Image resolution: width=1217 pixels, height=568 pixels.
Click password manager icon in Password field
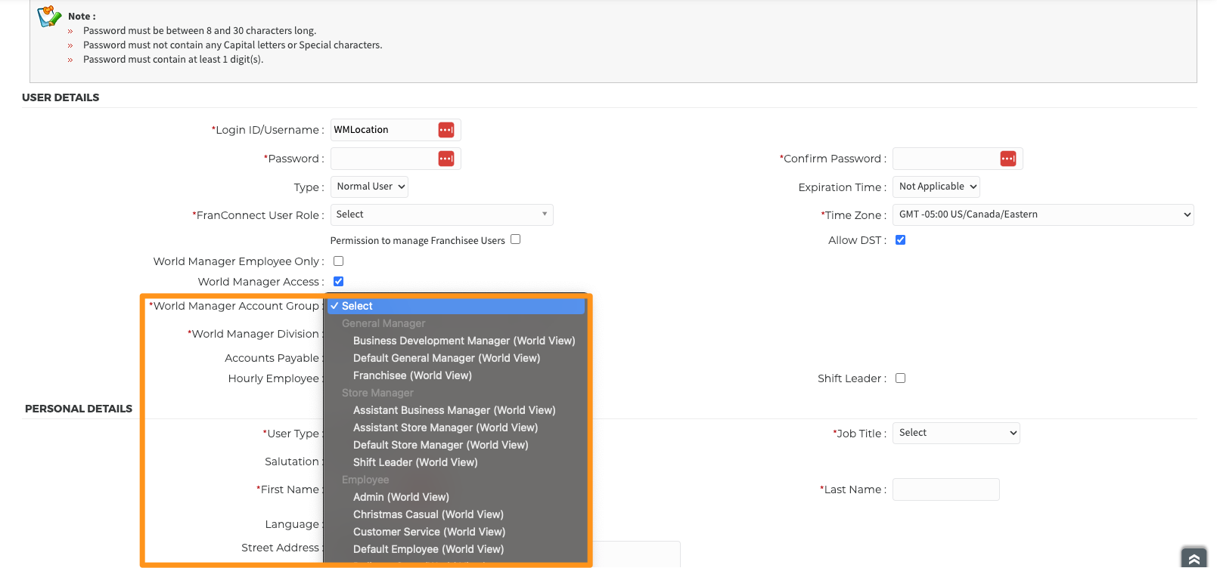(x=446, y=159)
